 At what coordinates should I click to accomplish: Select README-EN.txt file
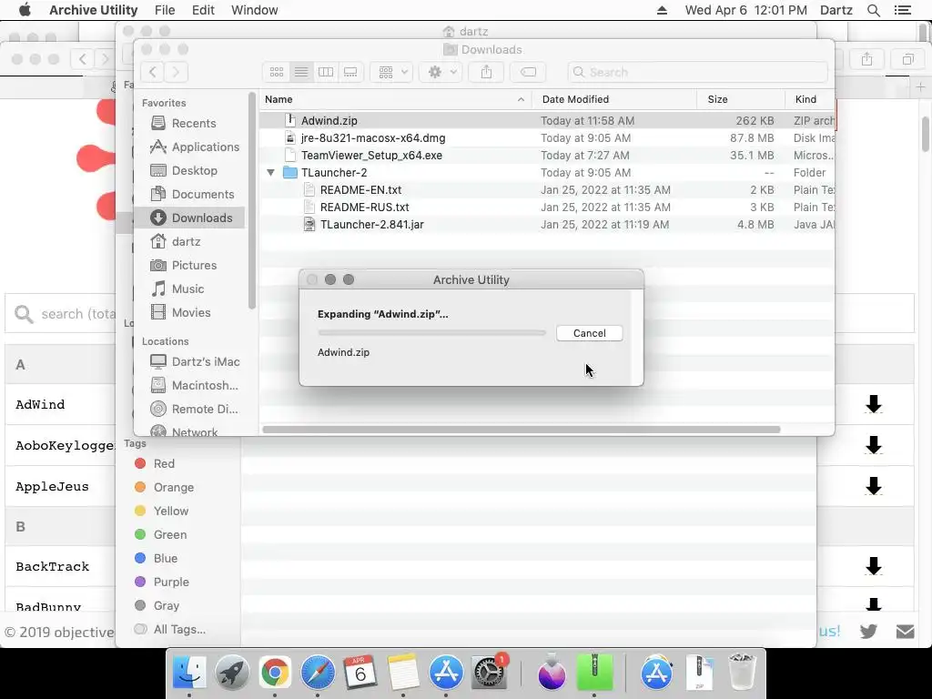pyautogui.click(x=547, y=189)
